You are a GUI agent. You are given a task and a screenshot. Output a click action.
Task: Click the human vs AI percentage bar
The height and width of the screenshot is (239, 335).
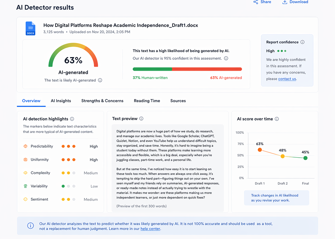tap(187, 69)
